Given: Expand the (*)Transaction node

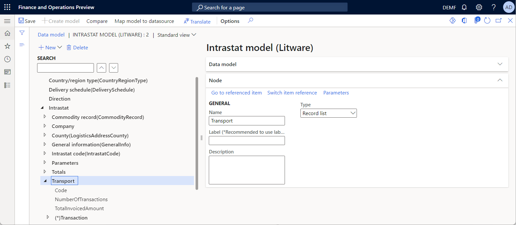Looking at the screenshot, I should pos(48,217).
